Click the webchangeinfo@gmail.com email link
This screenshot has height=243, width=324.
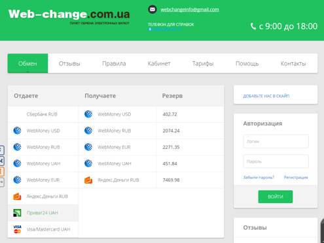coord(190,10)
